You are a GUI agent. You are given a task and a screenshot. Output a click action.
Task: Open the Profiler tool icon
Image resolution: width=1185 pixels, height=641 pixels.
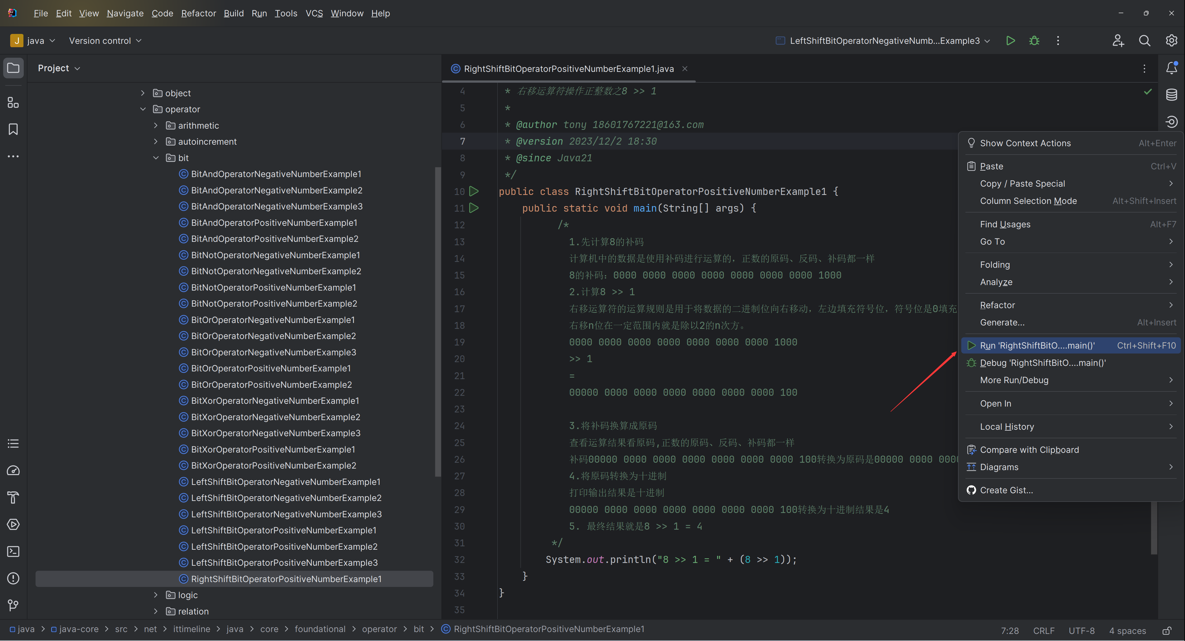click(13, 470)
